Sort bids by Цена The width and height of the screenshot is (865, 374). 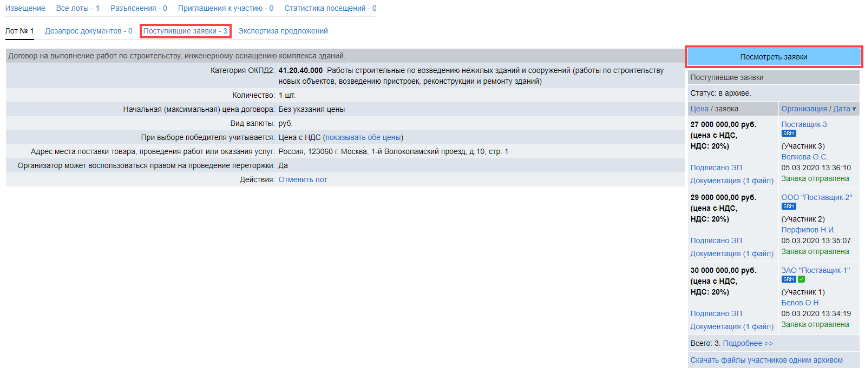pos(699,109)
